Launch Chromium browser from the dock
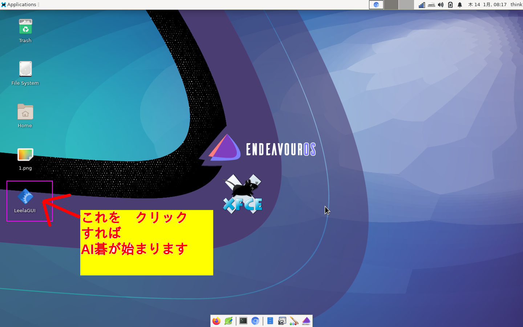Image resolution: width=523 pixels, height=327 pixels. pyautogui.click(x=255, y=321)
